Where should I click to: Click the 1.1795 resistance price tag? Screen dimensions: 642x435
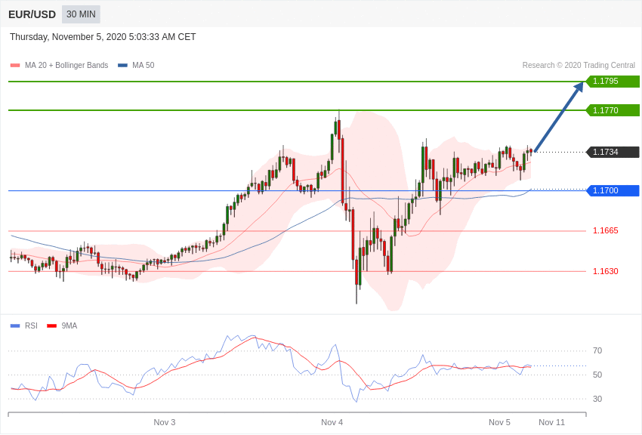(x=613, y=81)
